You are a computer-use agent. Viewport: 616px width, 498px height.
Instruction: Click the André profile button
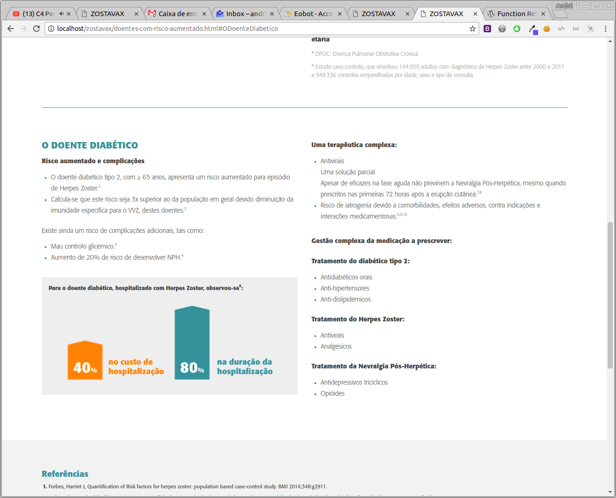tap(564, 6)
